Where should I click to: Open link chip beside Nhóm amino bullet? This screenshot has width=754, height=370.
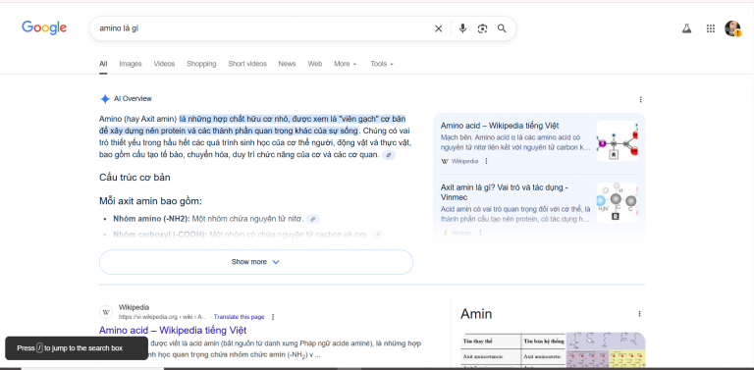coord(313,219)
